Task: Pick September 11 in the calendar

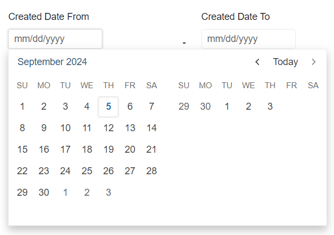Action: pyautogui.click(x=87, y=128)
